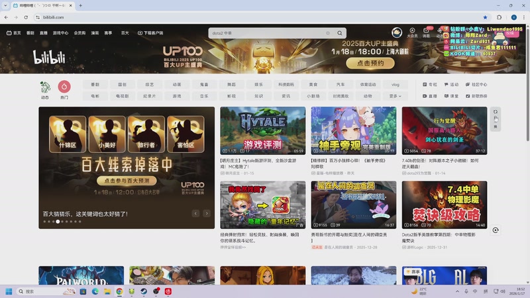Select the 番剧 item in top navigation
The image size is (530, 298).
click(x=30, y=32)
